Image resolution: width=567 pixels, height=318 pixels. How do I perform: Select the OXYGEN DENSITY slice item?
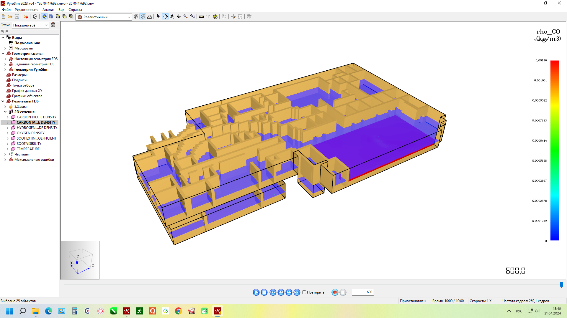(31, 133)
